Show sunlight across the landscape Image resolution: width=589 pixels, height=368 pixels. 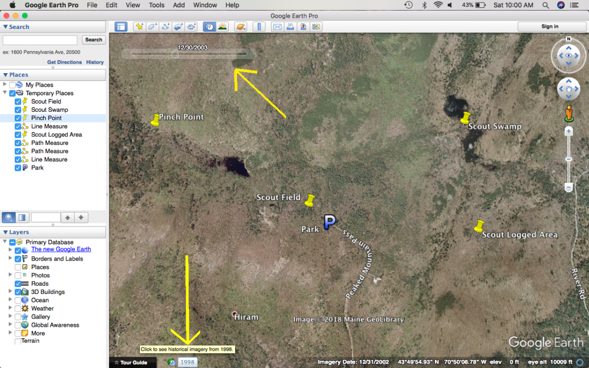(x=222, y=26)
